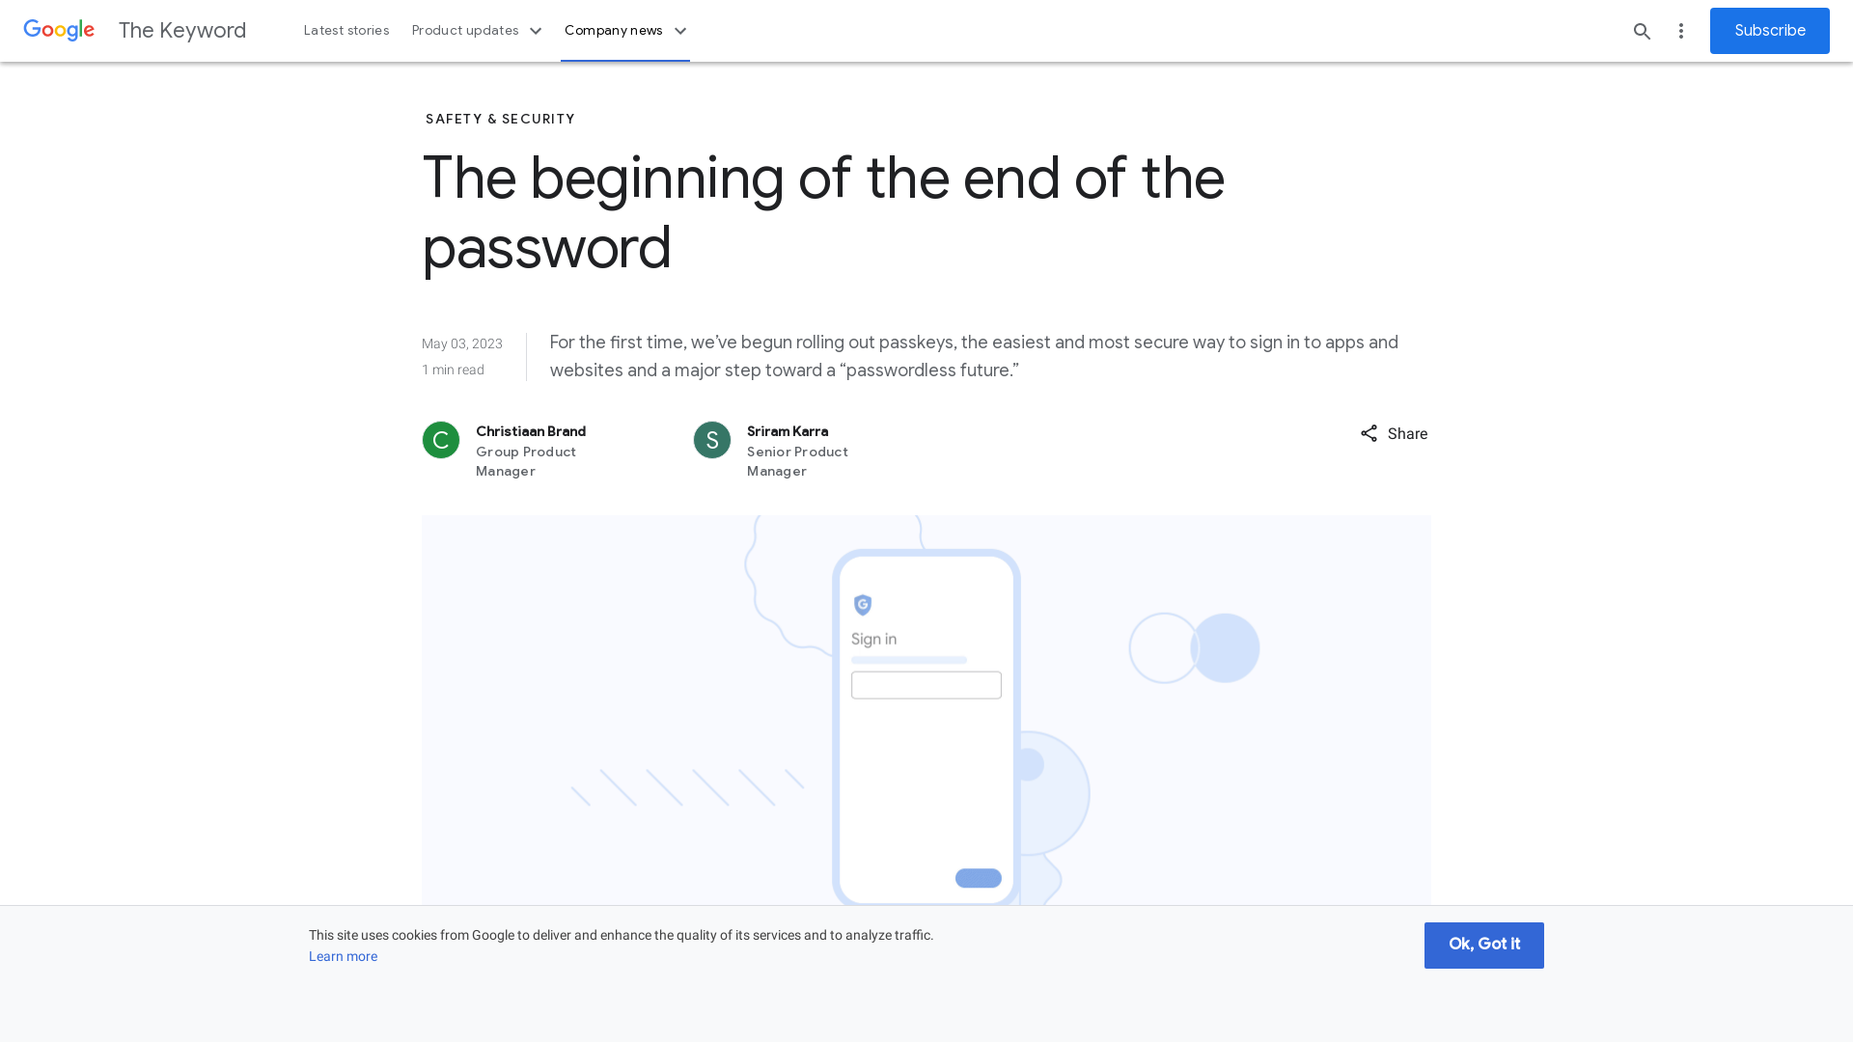Click the article header illustration thumbnail
This screenshot has width=1853, height=1042.
pyautogui.click(x=926, y=710)
